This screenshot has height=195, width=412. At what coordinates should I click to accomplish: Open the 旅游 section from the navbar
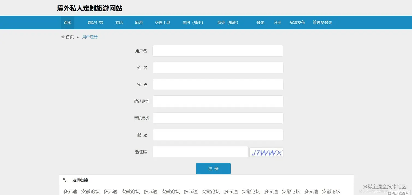point(139,23)
